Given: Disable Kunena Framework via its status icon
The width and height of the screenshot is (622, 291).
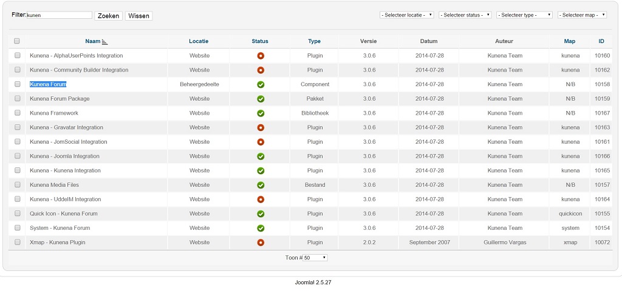Looking at the screenshot, I should pyautogui.click(x=261, y=113).
